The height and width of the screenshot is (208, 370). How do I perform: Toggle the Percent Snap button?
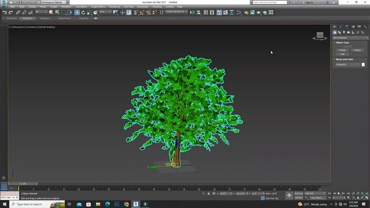click(148, 13)
